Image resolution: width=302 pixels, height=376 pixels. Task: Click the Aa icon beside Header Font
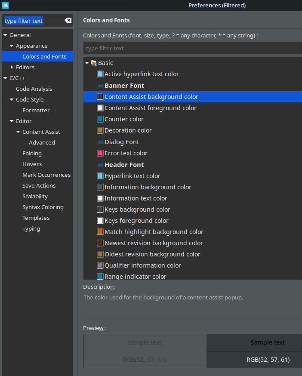[x=102, y=164]
